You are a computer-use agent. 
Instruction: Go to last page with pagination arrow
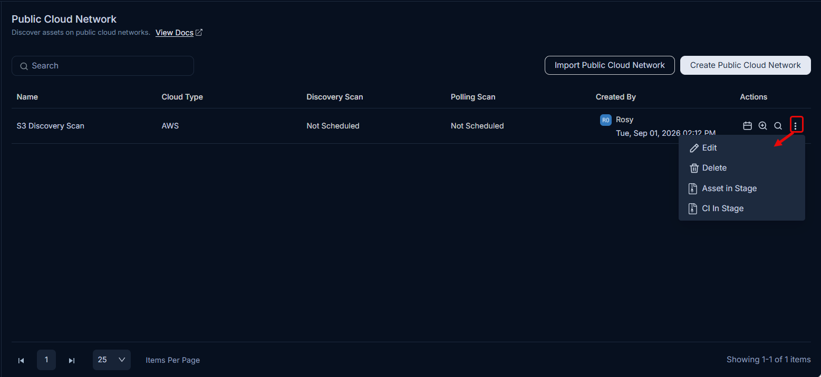click(72, 361)
